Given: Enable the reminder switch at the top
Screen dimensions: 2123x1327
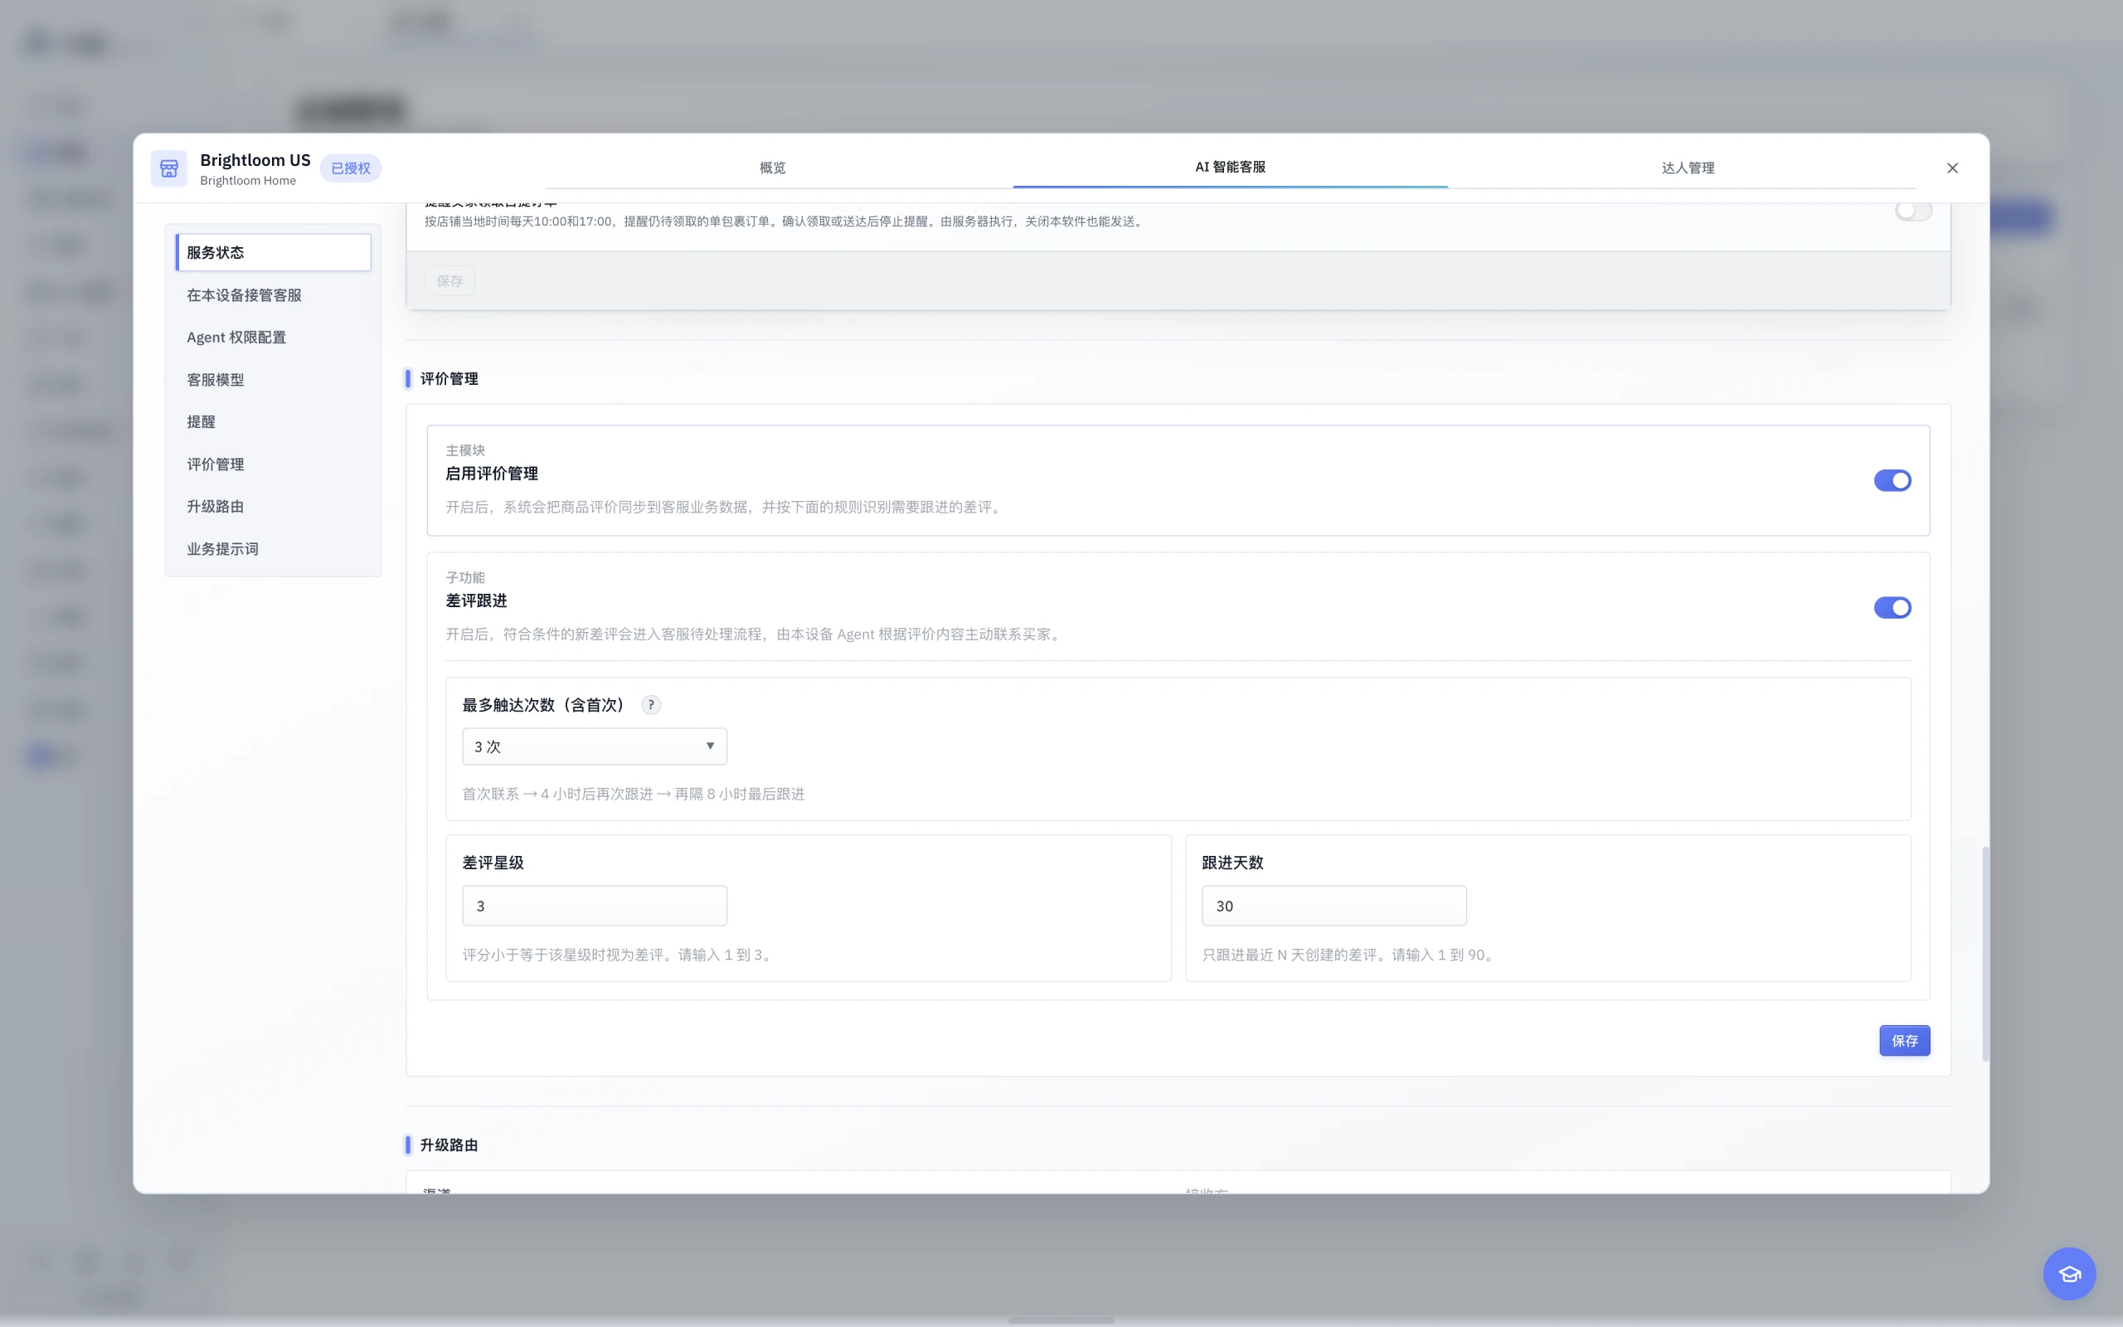Looking at the screenshot, I should pos(1912,211).
